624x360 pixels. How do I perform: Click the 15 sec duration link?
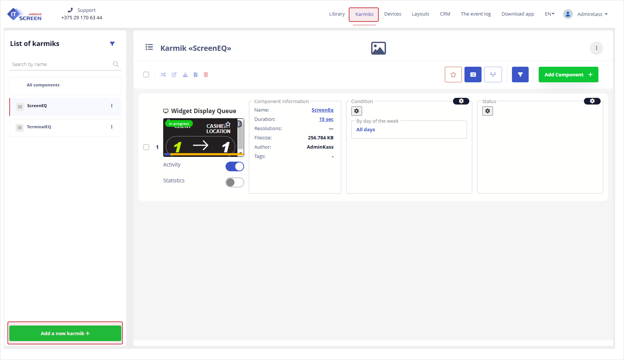click(326, 119)
